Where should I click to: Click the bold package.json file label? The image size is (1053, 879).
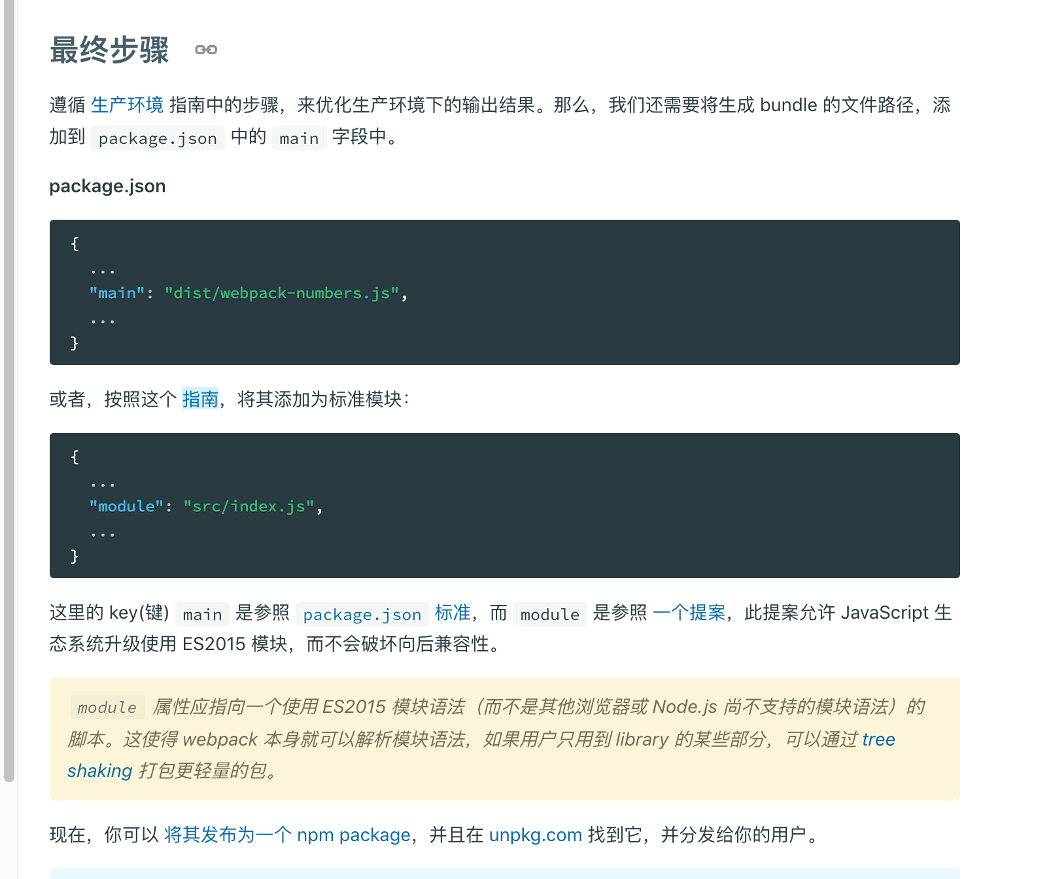107,186
